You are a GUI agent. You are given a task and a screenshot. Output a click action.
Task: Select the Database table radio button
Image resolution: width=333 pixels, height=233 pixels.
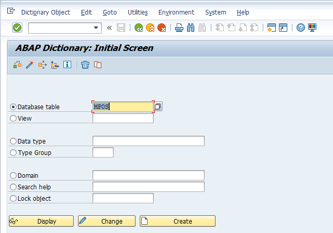13,107
